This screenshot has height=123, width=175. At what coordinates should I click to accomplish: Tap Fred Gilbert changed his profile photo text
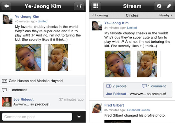pyautogui.click(x=135, y=116)
